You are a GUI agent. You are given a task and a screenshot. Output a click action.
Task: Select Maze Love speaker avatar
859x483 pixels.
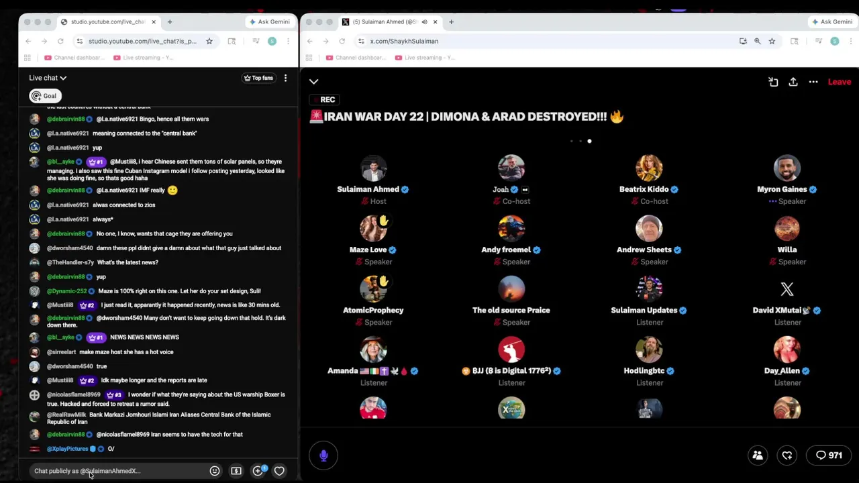point(373,229)
